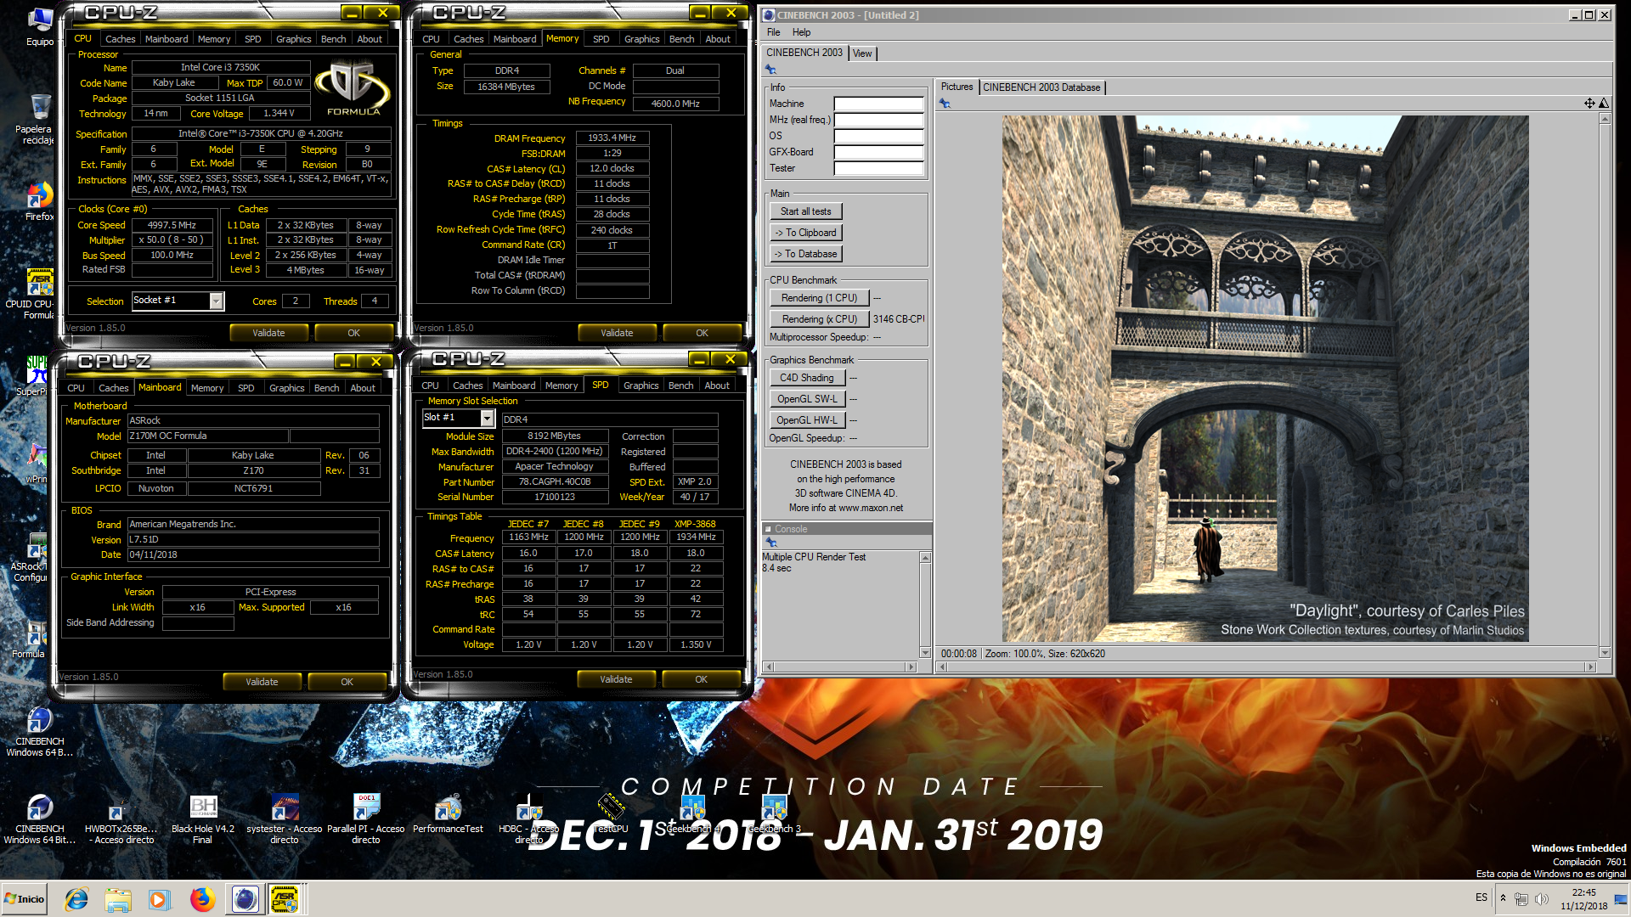Open Caches tab in the Intel Core i3 CPU-Z window

(120, 39)
